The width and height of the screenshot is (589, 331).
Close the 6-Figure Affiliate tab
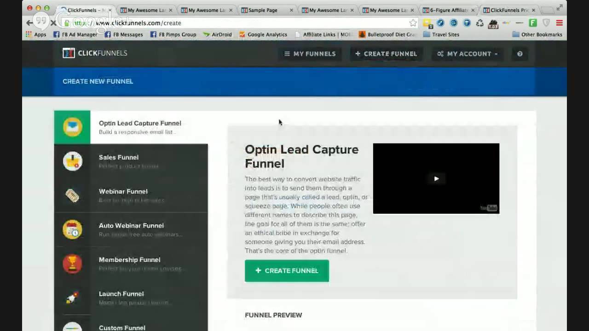(x=473, y=10)
